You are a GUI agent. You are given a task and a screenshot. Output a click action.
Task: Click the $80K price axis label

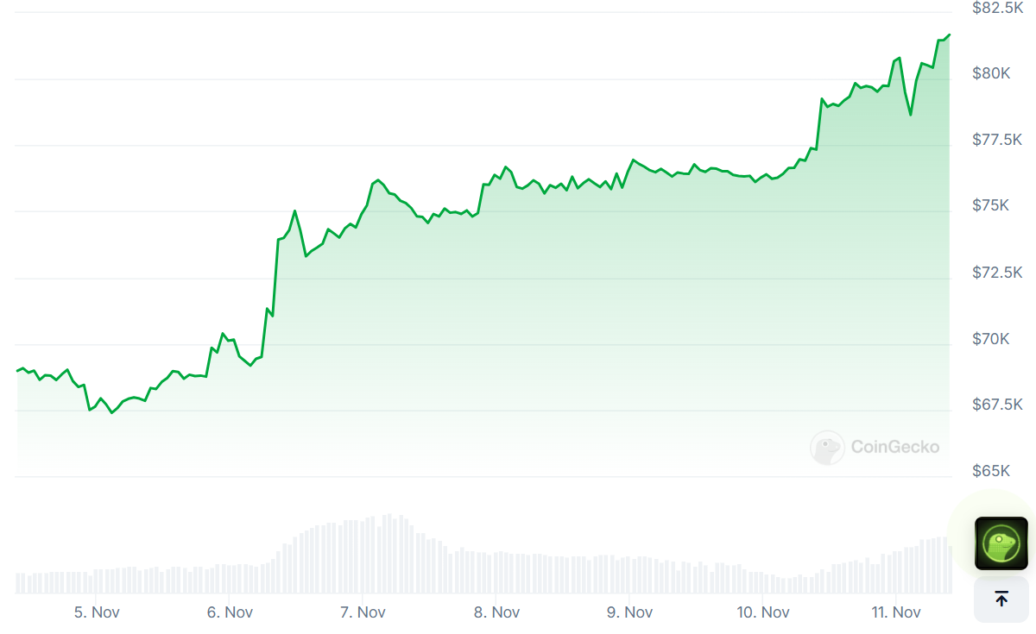[x=991, y=73]
